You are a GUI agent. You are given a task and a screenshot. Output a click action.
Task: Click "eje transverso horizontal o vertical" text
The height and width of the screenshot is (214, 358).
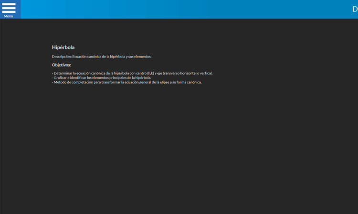pyautogui.click(x=185, y=73)
